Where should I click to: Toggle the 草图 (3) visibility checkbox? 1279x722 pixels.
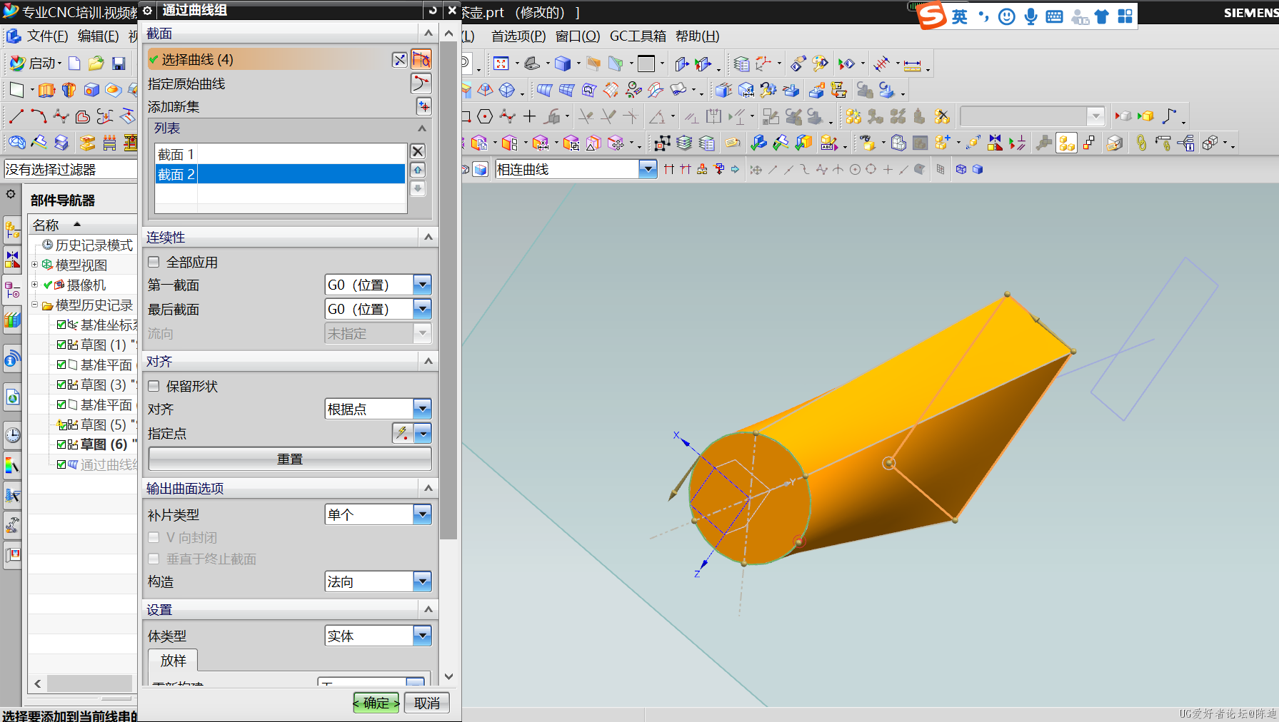coord(61,385)
